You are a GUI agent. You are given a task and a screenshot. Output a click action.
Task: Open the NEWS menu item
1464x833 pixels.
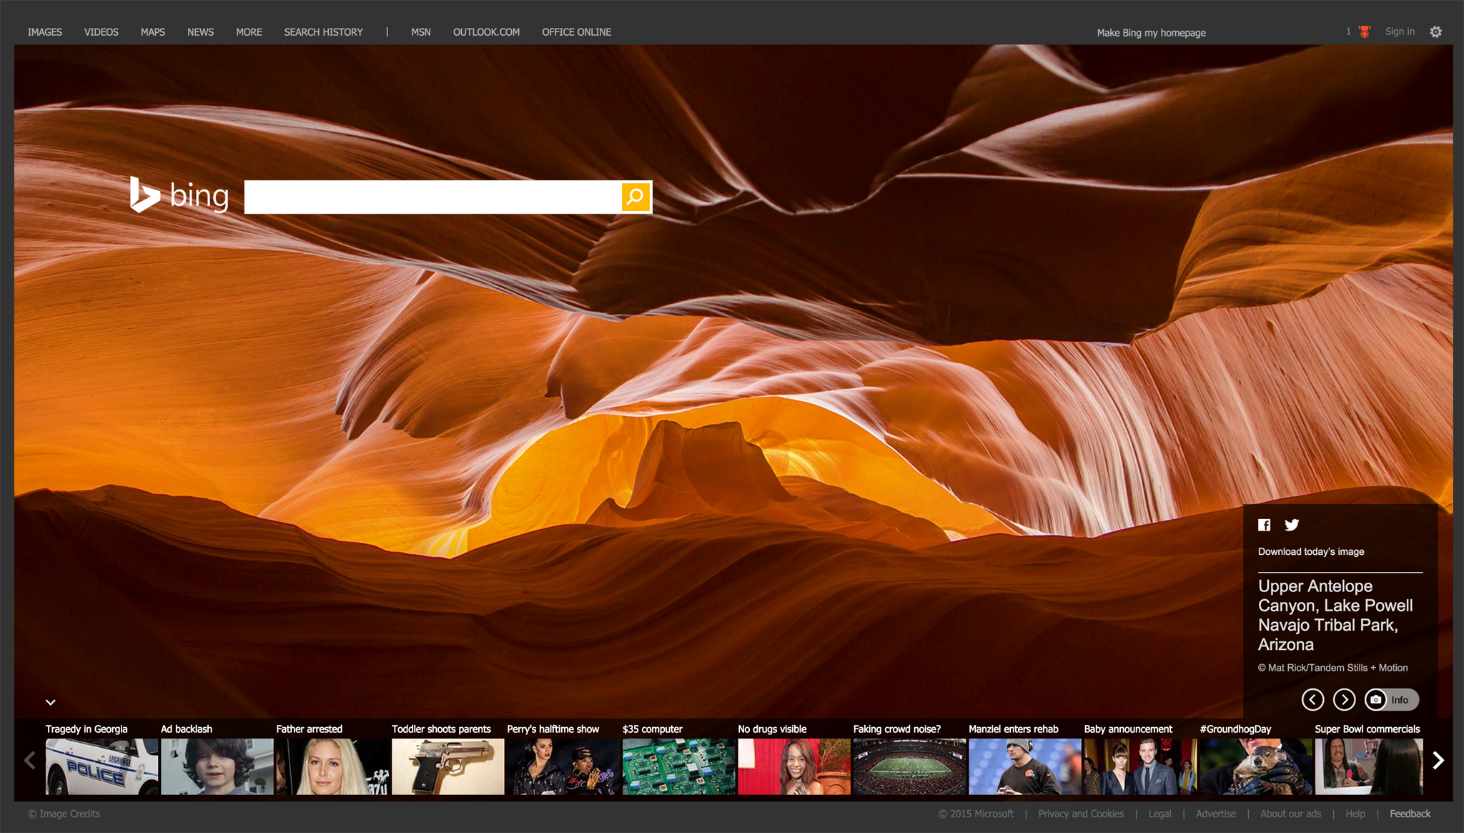[x=201, y=32]
